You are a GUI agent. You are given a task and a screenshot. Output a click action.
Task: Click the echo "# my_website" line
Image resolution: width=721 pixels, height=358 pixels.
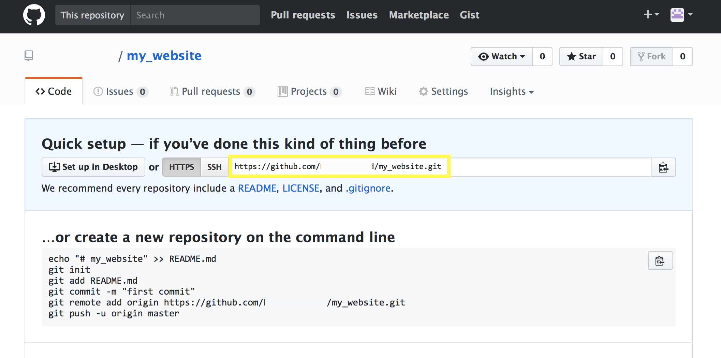click(x=132, y=259)
